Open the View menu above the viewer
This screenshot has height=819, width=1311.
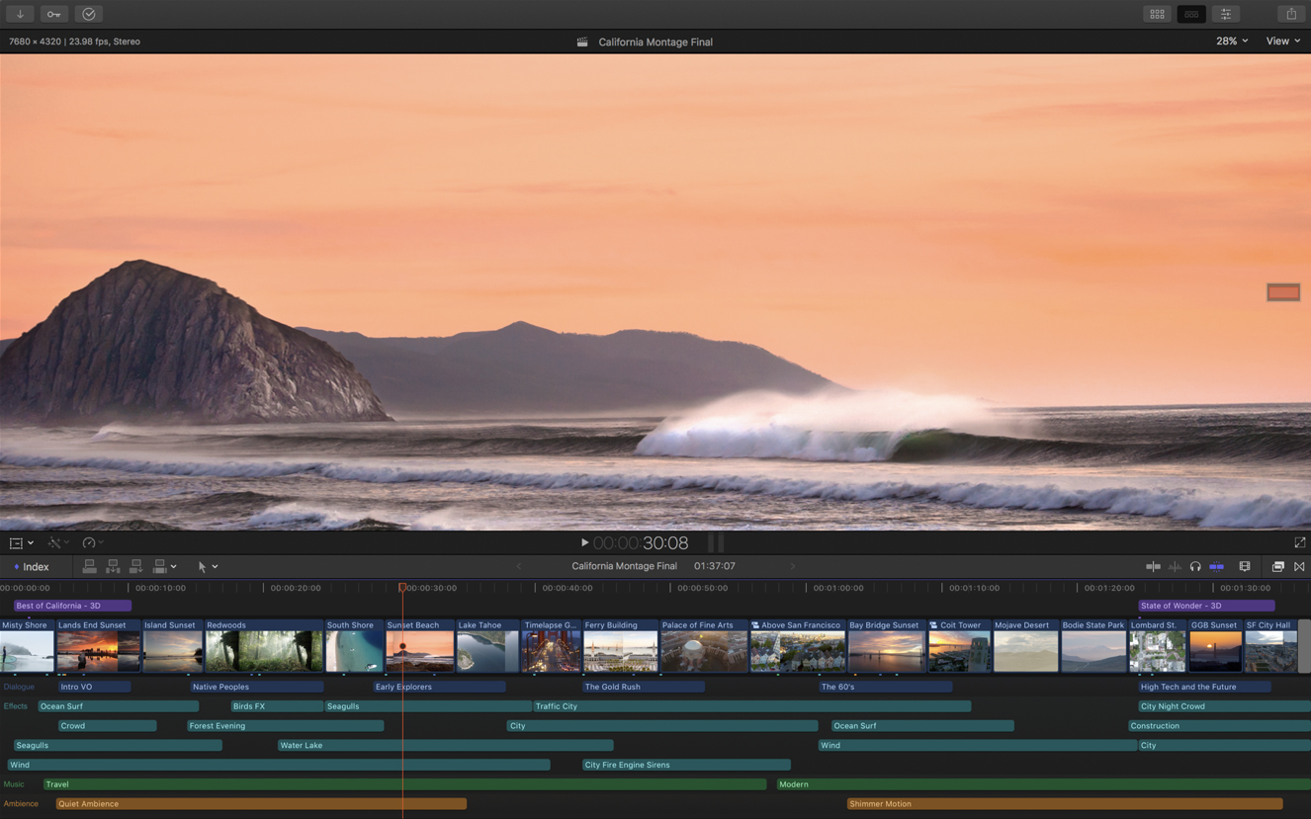[x=1282, y=41]
